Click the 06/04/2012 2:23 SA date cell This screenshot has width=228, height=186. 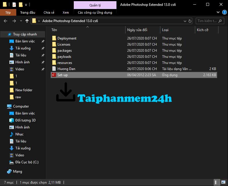pyautogui.click(x=141, y=75)
